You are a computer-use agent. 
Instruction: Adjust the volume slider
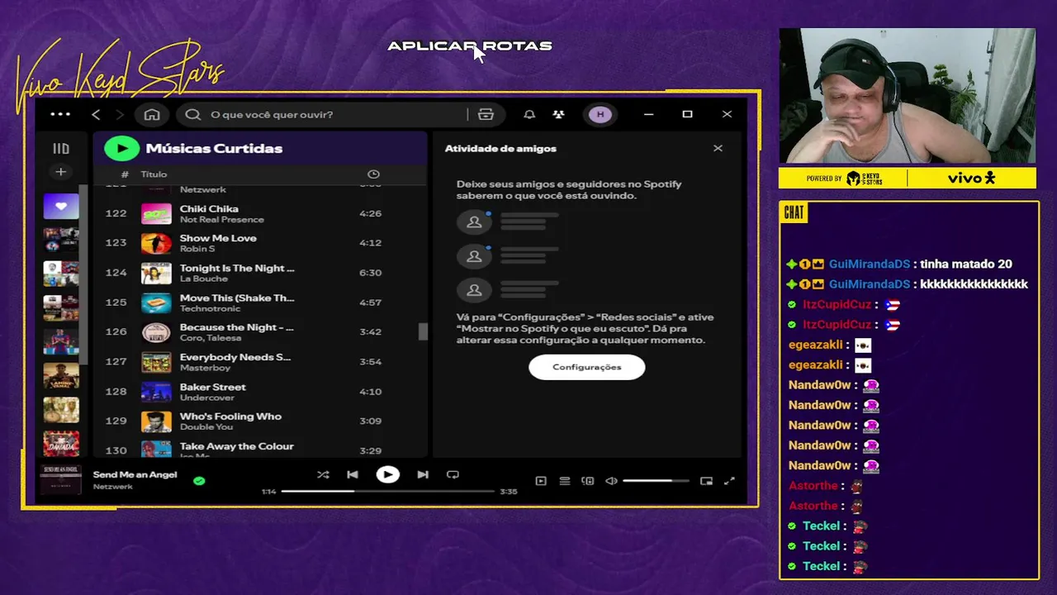[656, 481]
